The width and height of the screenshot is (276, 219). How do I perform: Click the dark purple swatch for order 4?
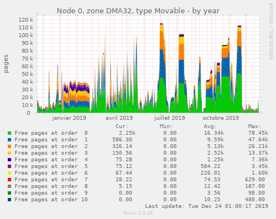pyautogui.click(x=9, y=160)
